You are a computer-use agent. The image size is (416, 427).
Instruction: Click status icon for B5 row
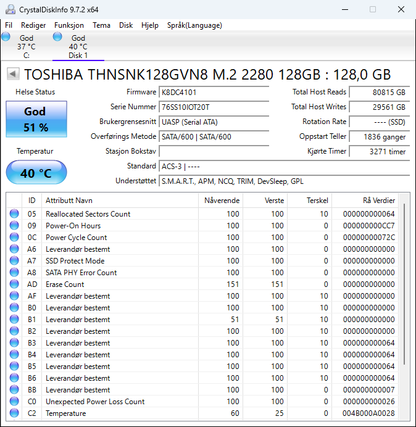click(14, 366)
